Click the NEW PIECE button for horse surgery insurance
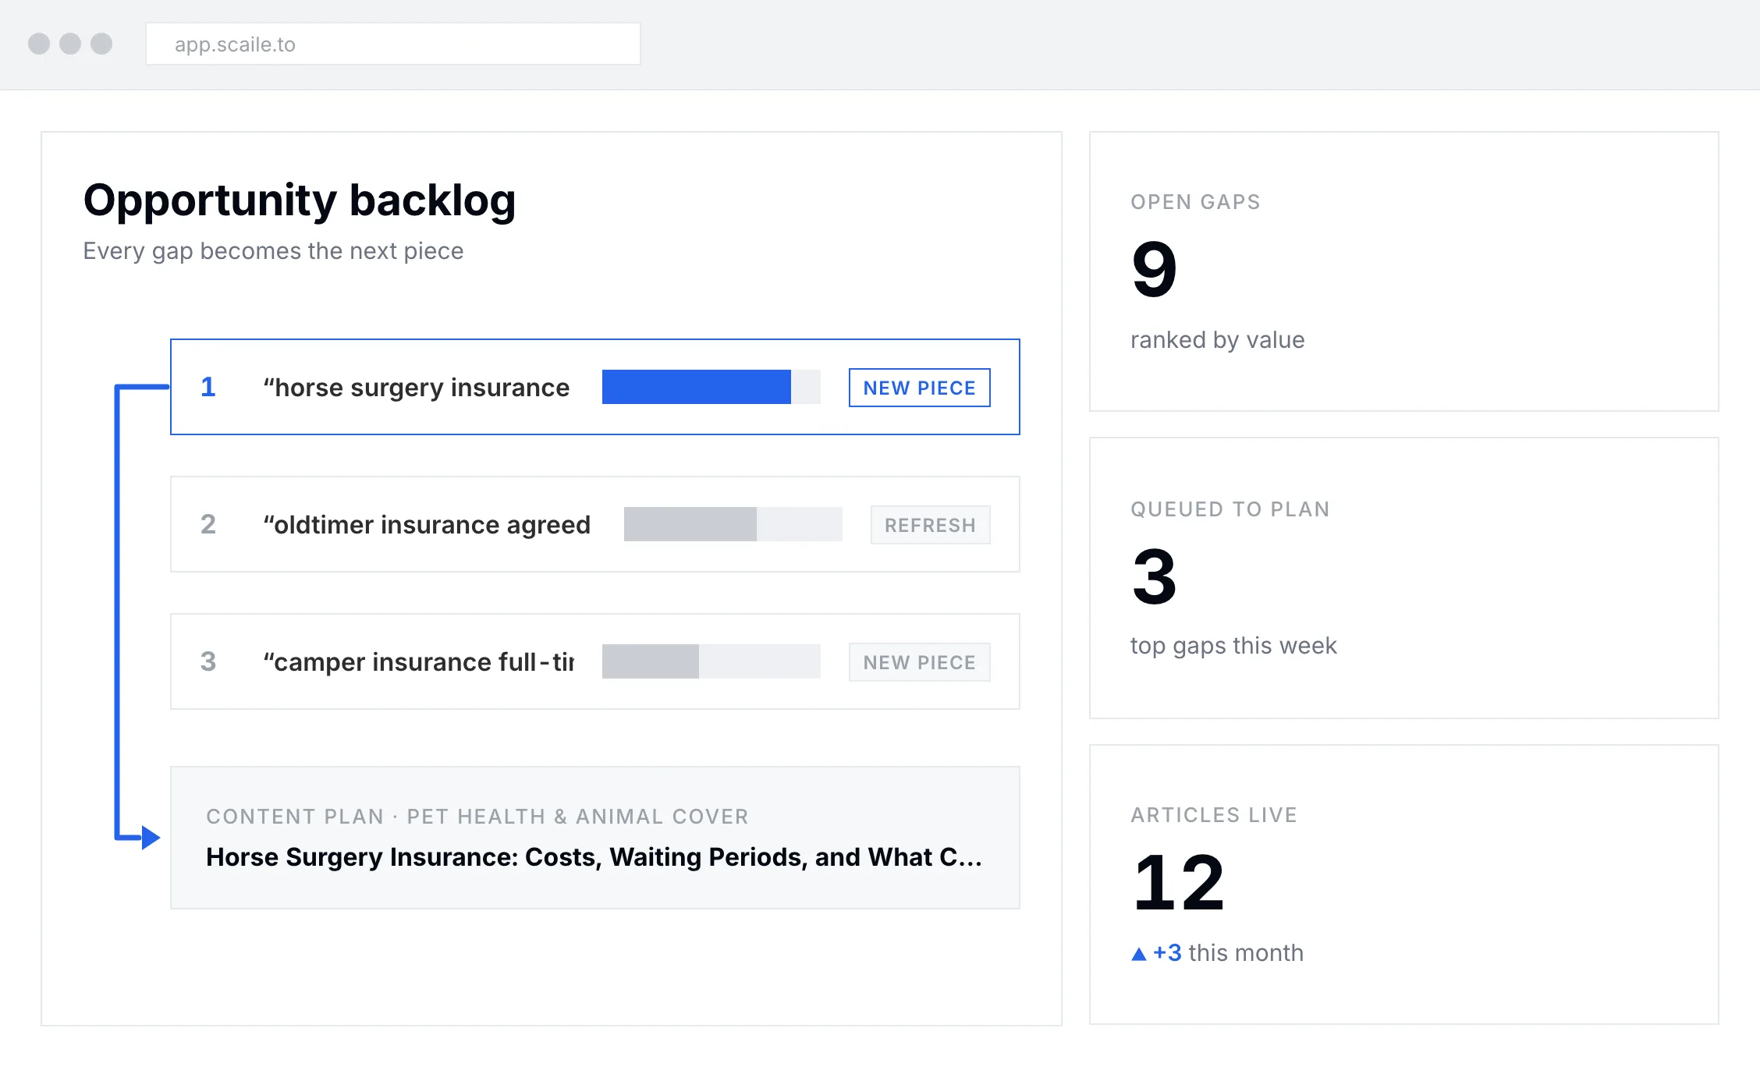This screenshot has width=1760, height=1067. pyautogui.click(x=919, y=388)
